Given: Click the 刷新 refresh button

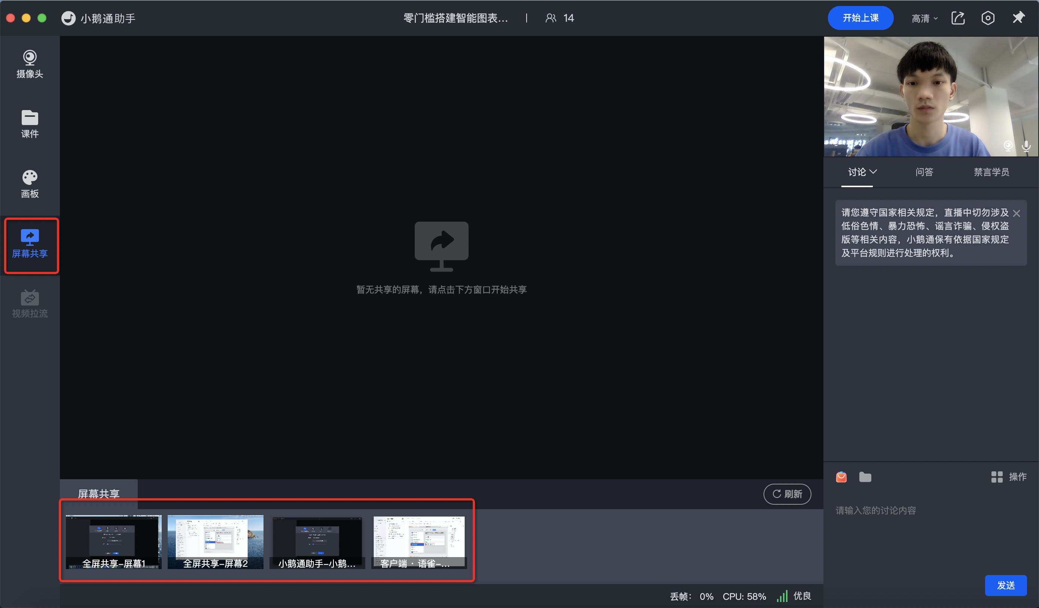Looking at the screenshot, I should 787,494.
